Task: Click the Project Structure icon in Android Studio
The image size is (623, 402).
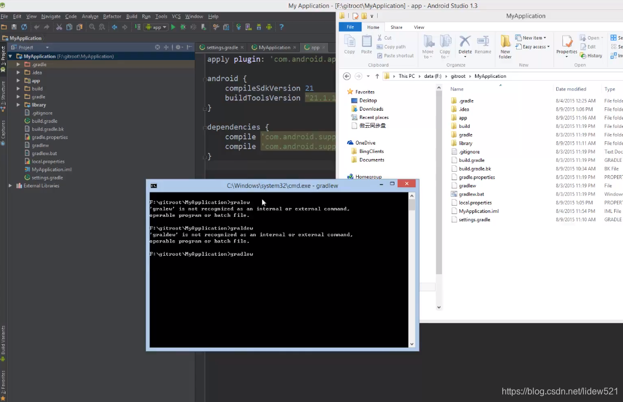Action: [x=226, y=27]
